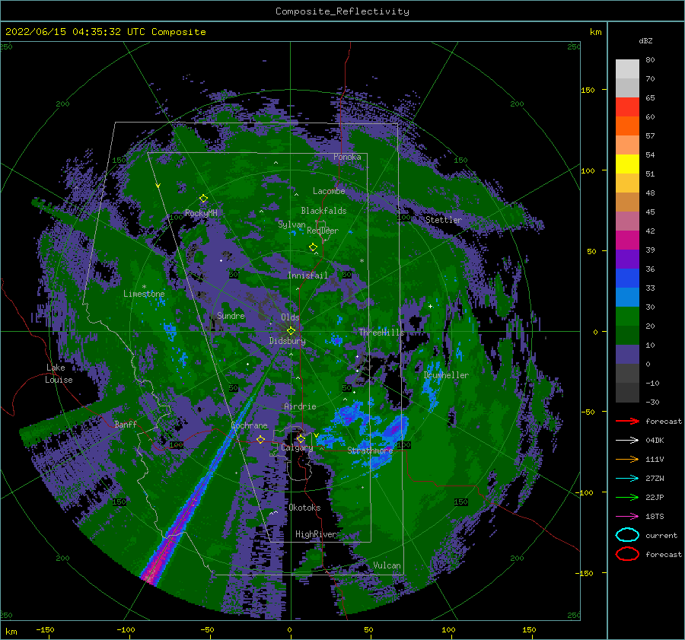
Task: Click the ThreeHills label
Action: [x=382, y=333]
